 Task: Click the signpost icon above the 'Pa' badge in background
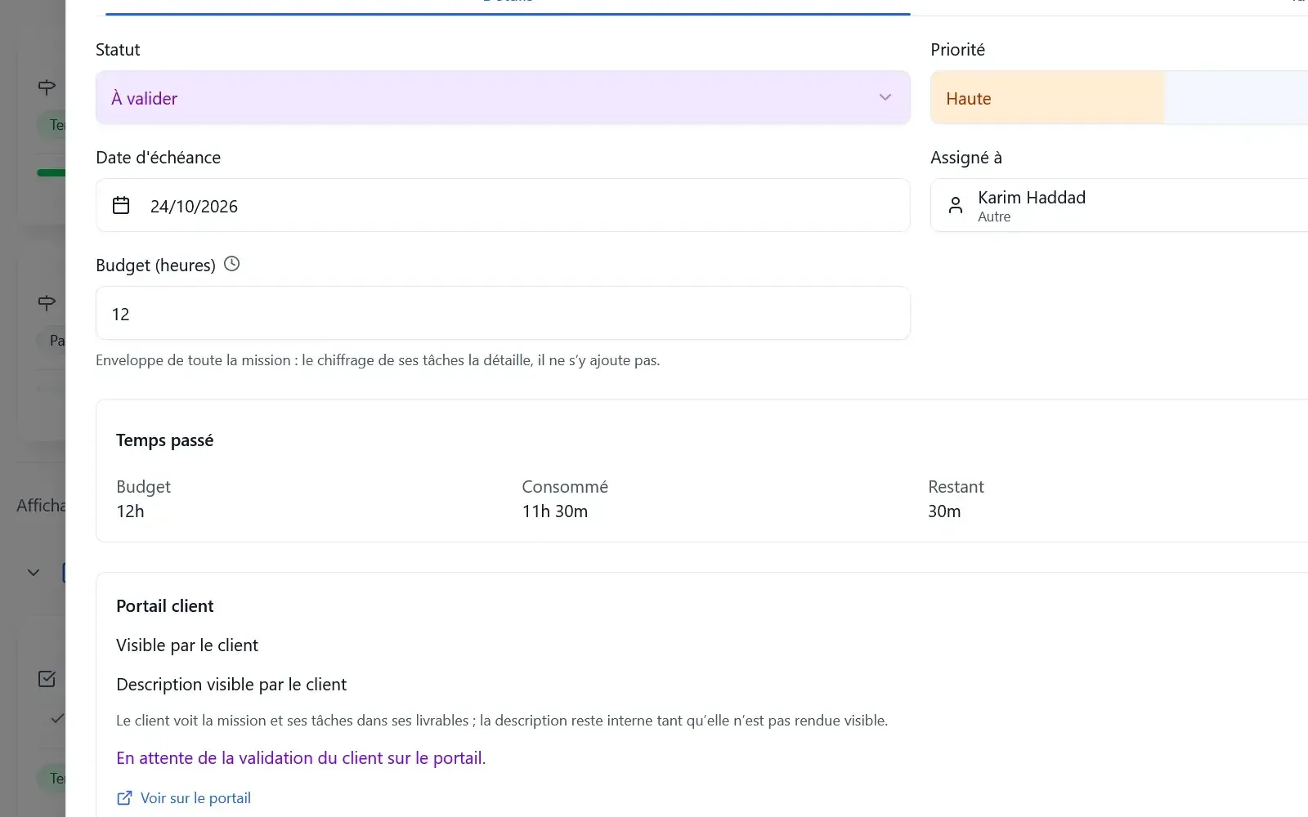47,303
